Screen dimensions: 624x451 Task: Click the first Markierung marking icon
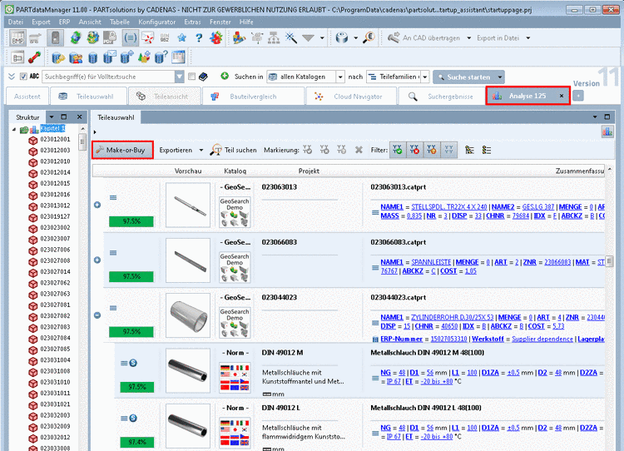[307, 150]
